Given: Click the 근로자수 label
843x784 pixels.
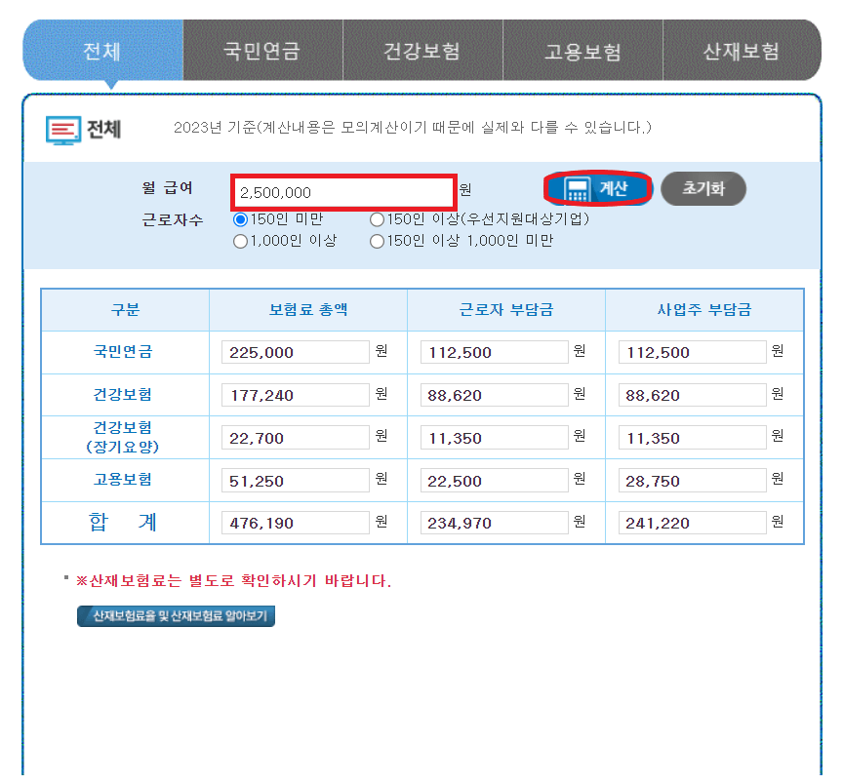Looking at the screenshot, I should coord(173,219).
